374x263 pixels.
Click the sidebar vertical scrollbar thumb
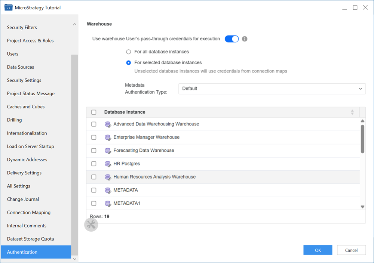pyautogui.click(x=74, y=155)
